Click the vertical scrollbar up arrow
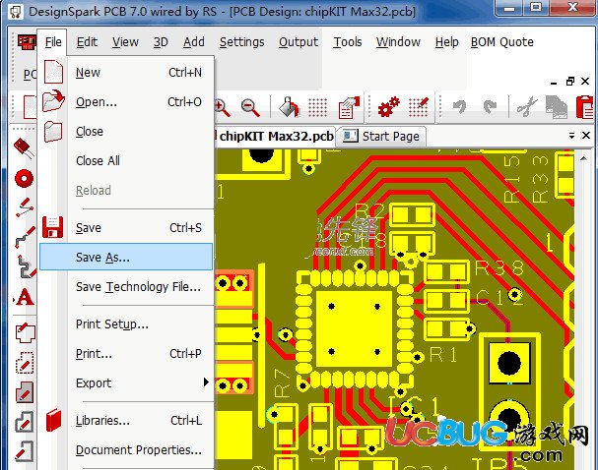The height and width of the screenshot is (470, 598). click(x=583, y=158)
